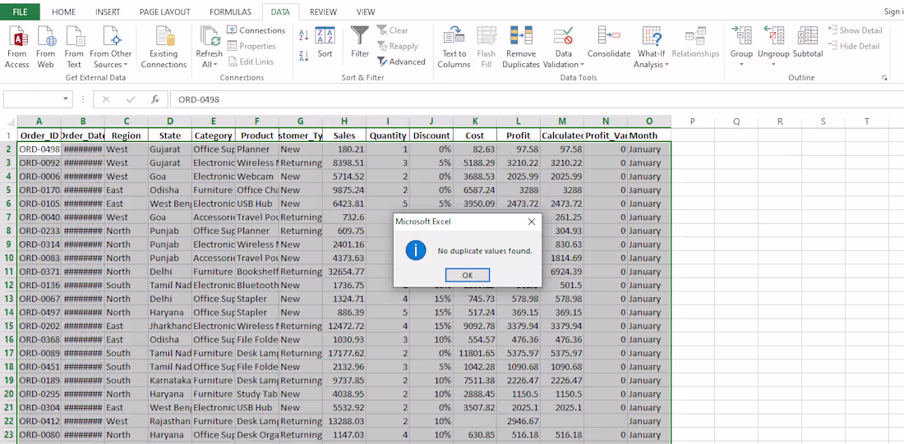Image resolution: width=904 pixels, height=444 pixels.
Task: Click cost value 11801.65
Action: [x=475, y=353]
